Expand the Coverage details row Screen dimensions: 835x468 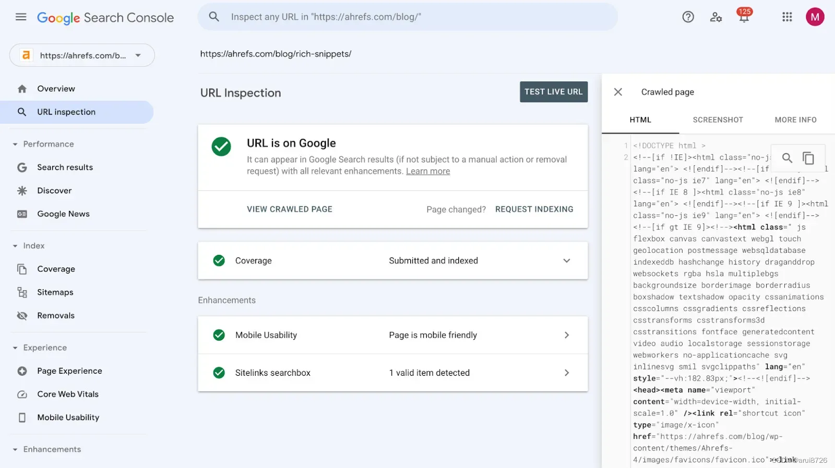[x=567, y=261]
